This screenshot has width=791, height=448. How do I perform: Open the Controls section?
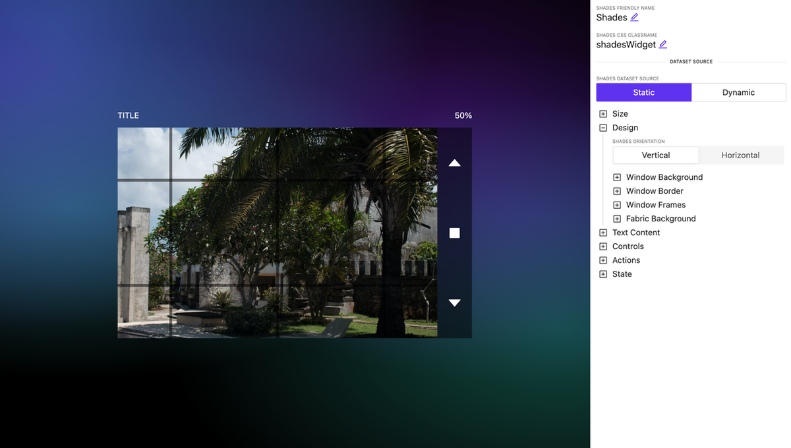click(628, 246)
